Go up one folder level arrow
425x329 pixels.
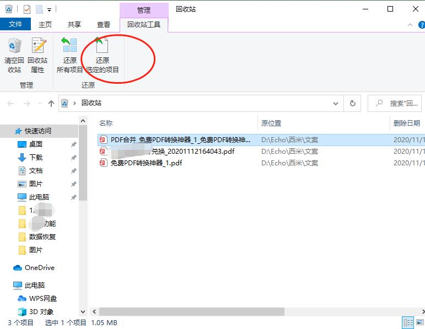tap(51, 103)
